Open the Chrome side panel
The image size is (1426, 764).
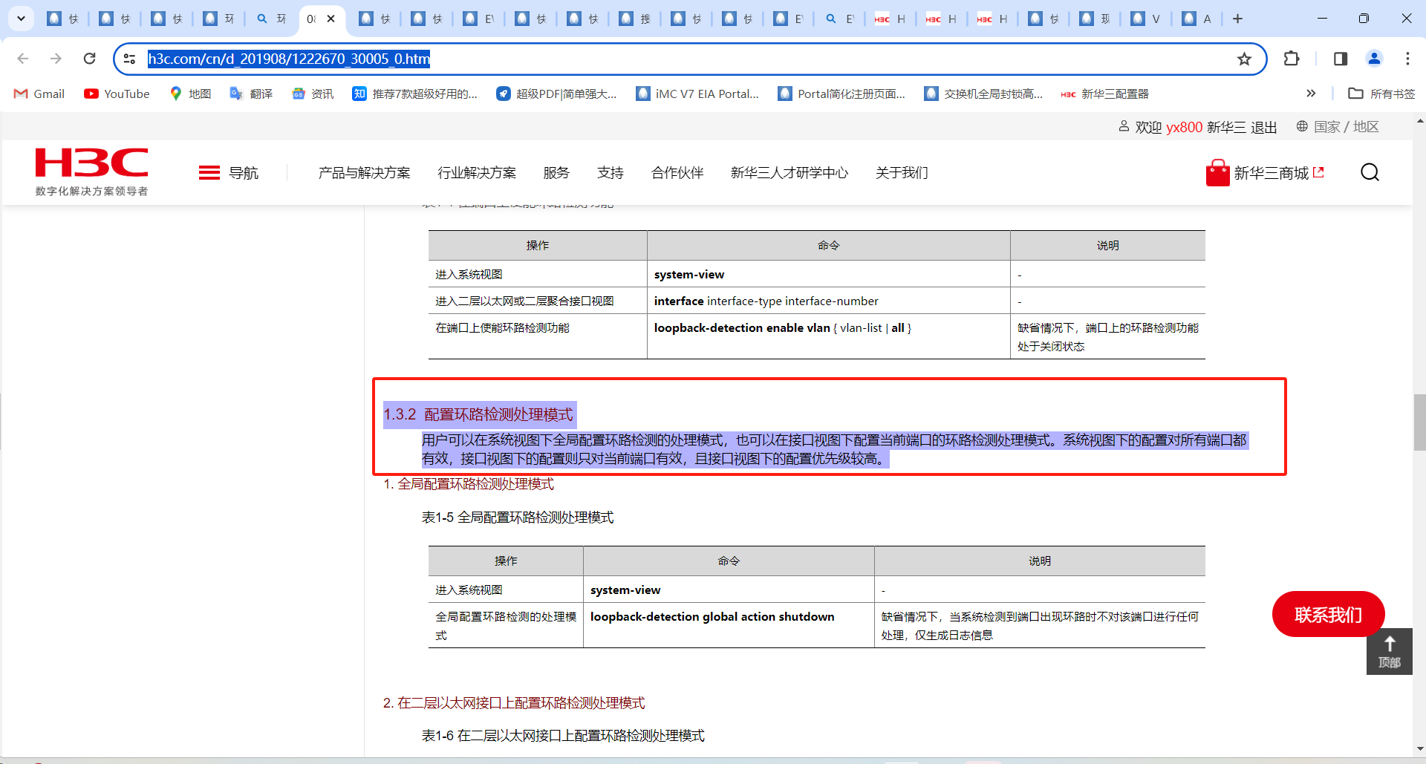1341,59
